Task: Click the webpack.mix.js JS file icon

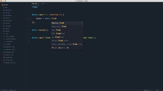Action: coord(4,63)
